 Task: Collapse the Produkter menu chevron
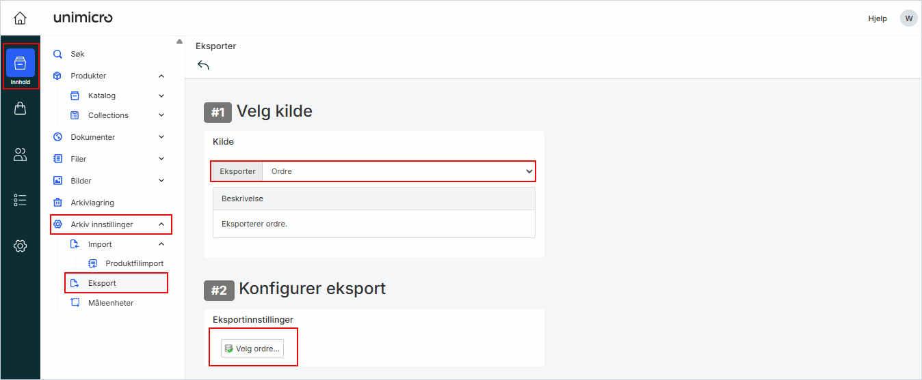[x=161, y=76]
